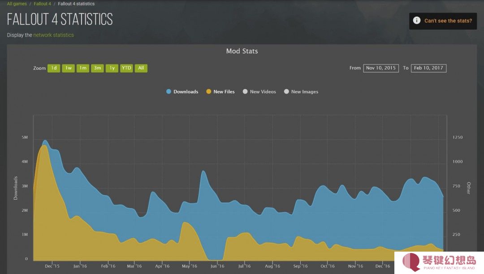Click the 3M y-axis label

pos(25,186)
